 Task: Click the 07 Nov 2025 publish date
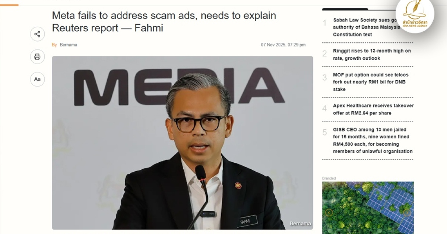pyautogui.click(x=283, y=45)
